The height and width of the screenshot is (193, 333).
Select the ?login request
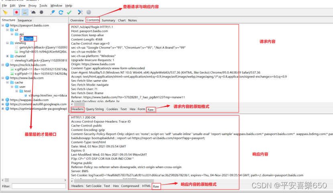(28, 38)
